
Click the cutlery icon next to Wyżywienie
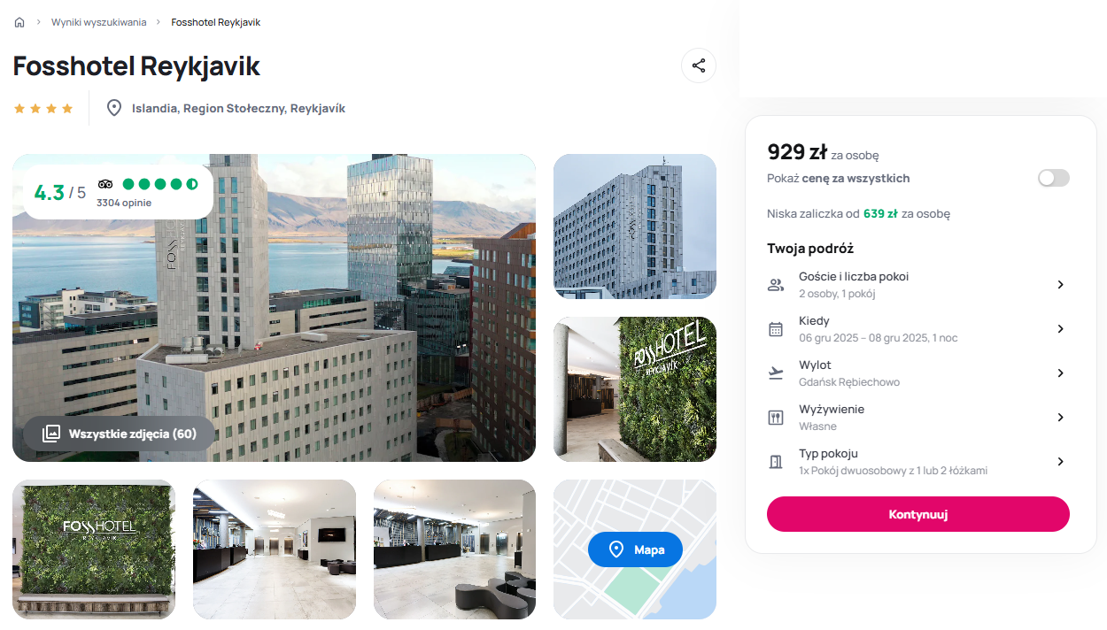[x=776, y=418]
